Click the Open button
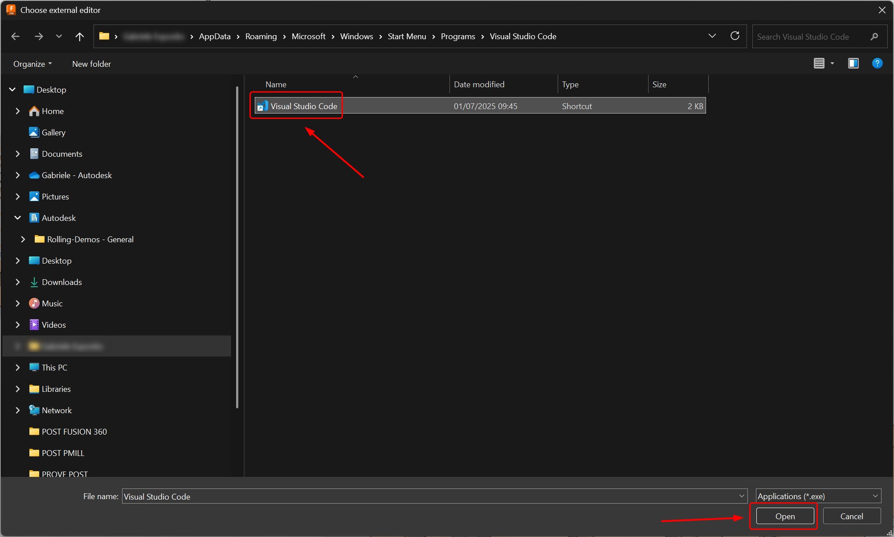Image resolution: width=894 pixels, height=537 pixels. [784, 516]
